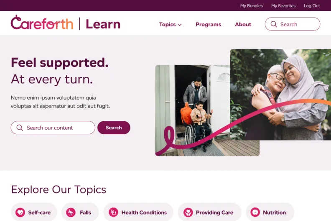331x221 pixels.
Task: Click the chevron next to Topics
Action: point(180,25)
